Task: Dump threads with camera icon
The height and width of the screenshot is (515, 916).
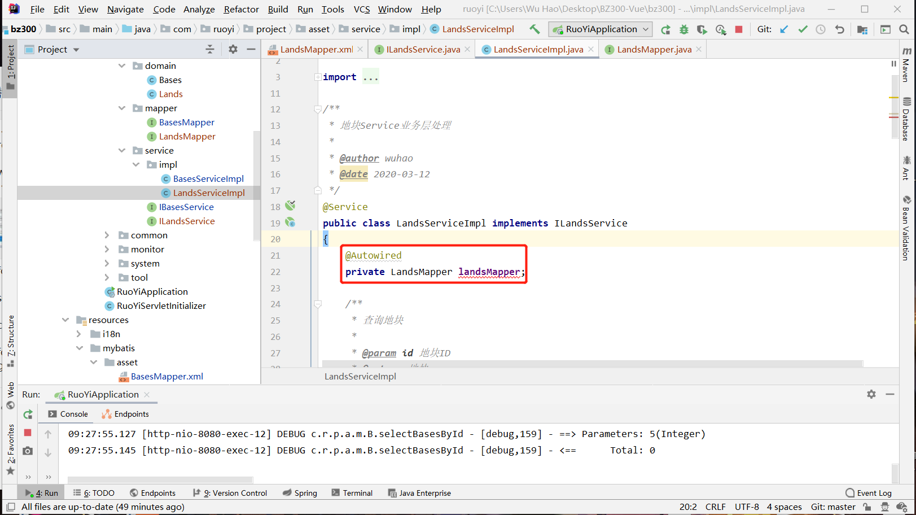Action: tap(28, 451)
